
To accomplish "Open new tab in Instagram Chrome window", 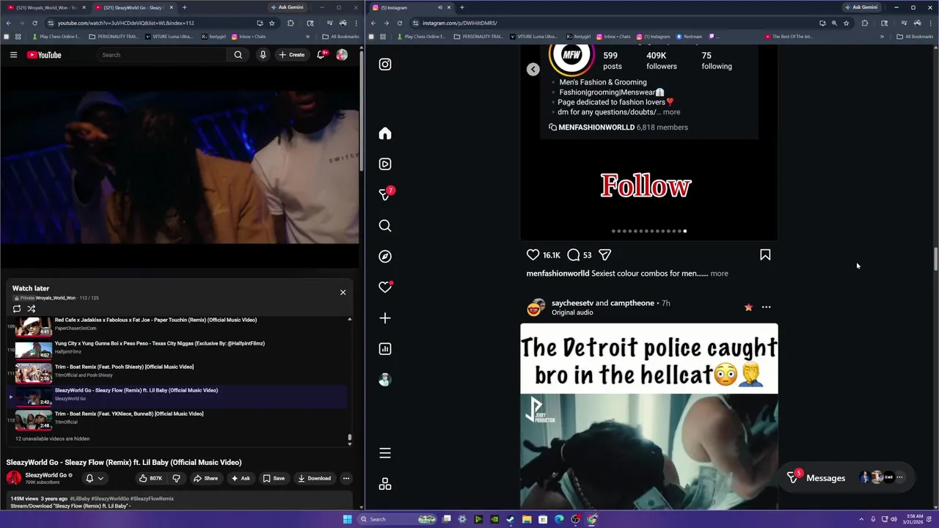I will (x=461, y=7).
